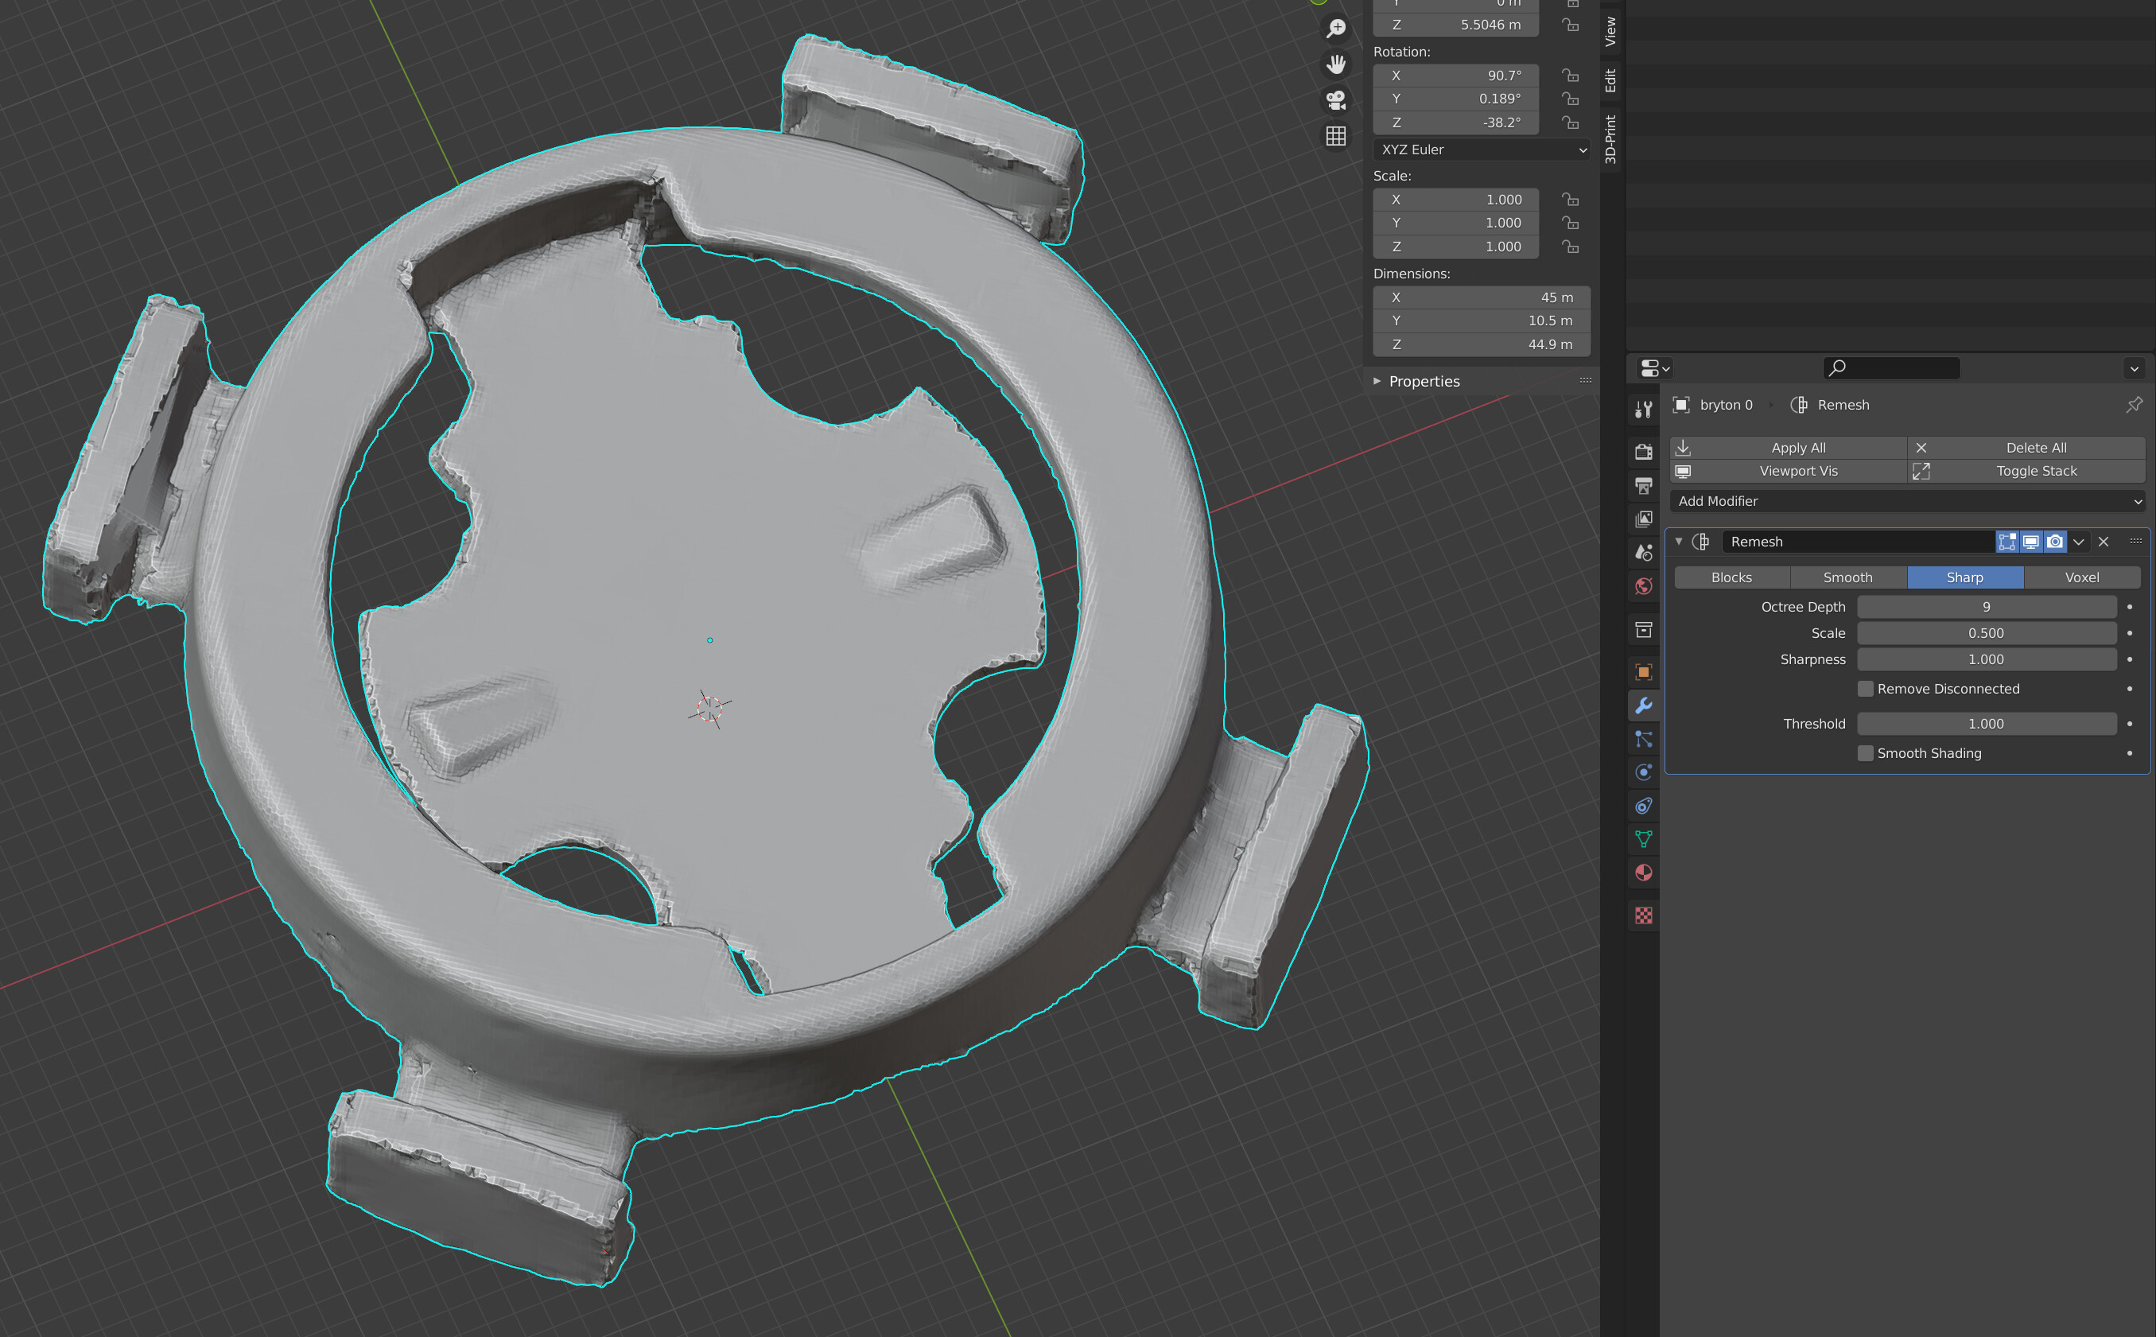The image size is (2156, 1337).
Task: Open the Collection properties tab
Action: coord(1643,630)
